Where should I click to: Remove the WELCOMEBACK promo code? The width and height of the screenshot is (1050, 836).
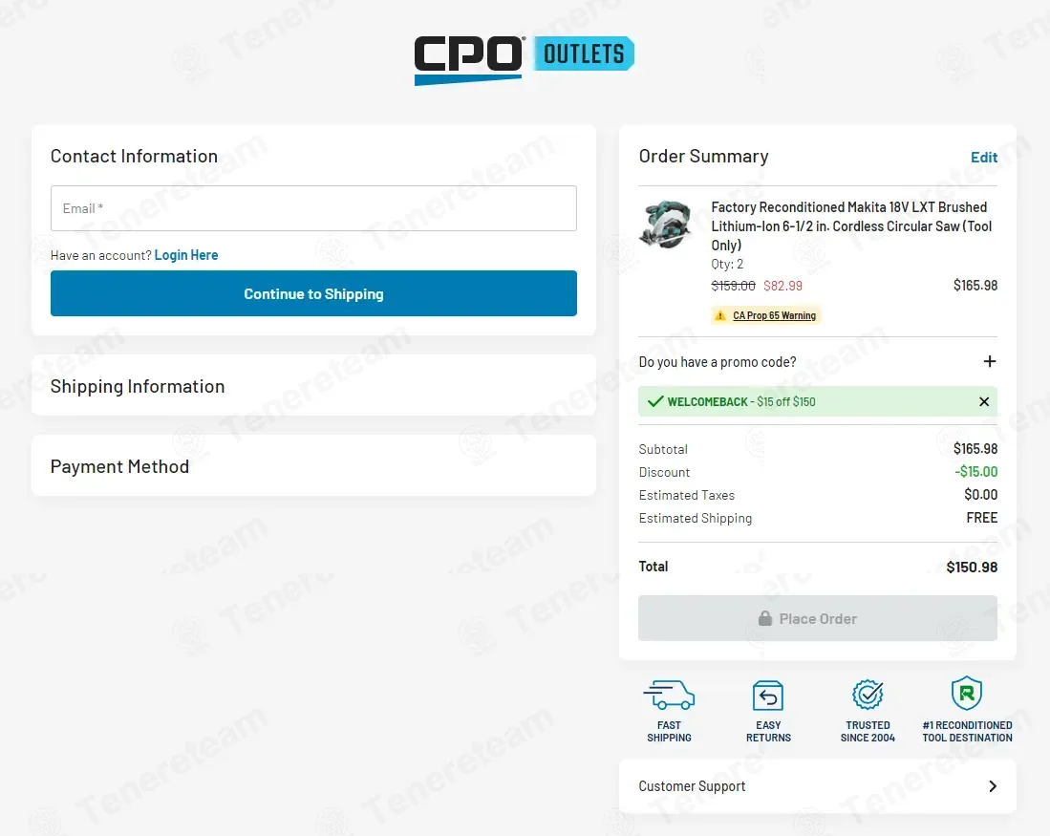click(984, 401)
